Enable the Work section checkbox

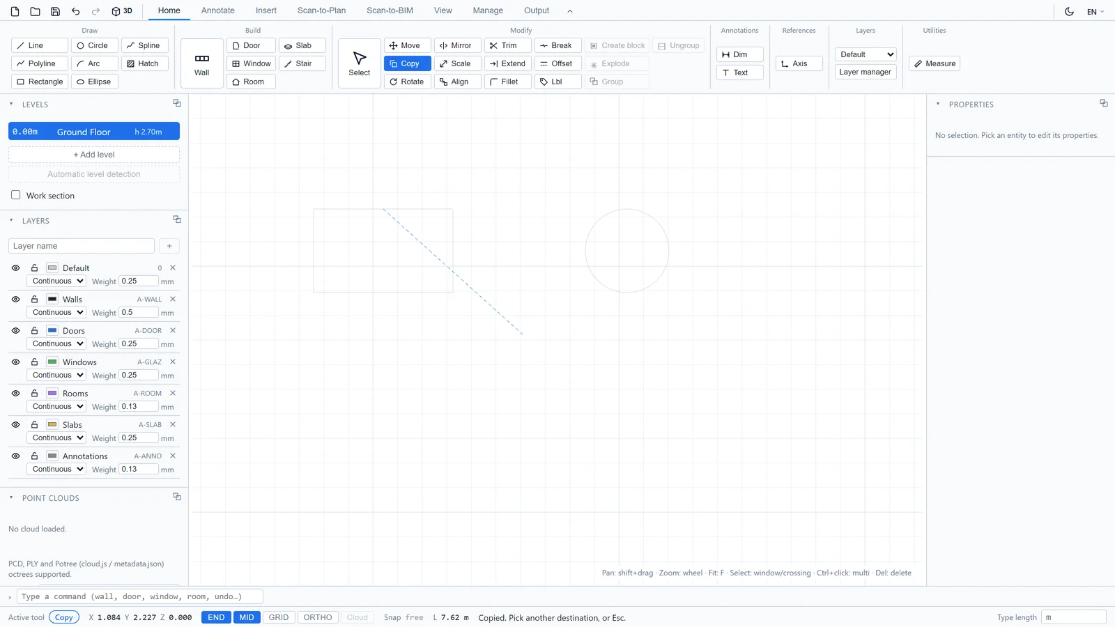click(15, 195)
